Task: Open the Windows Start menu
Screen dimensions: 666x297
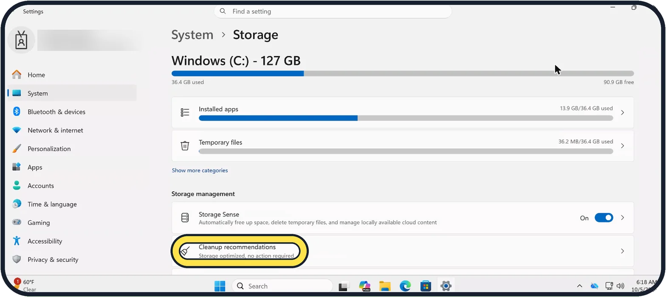Action: (x=220, y=286)
